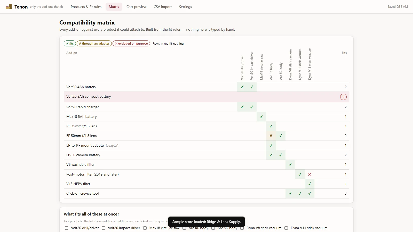Click V8 washable filter's Dyna V8 checkmark
The image size is (413, 232).
pyautogui.click(x=290, y=164)
